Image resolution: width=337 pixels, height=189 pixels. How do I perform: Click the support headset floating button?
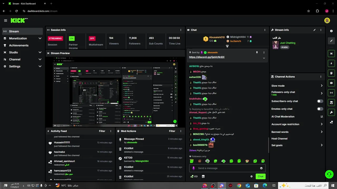pos(329,174)
